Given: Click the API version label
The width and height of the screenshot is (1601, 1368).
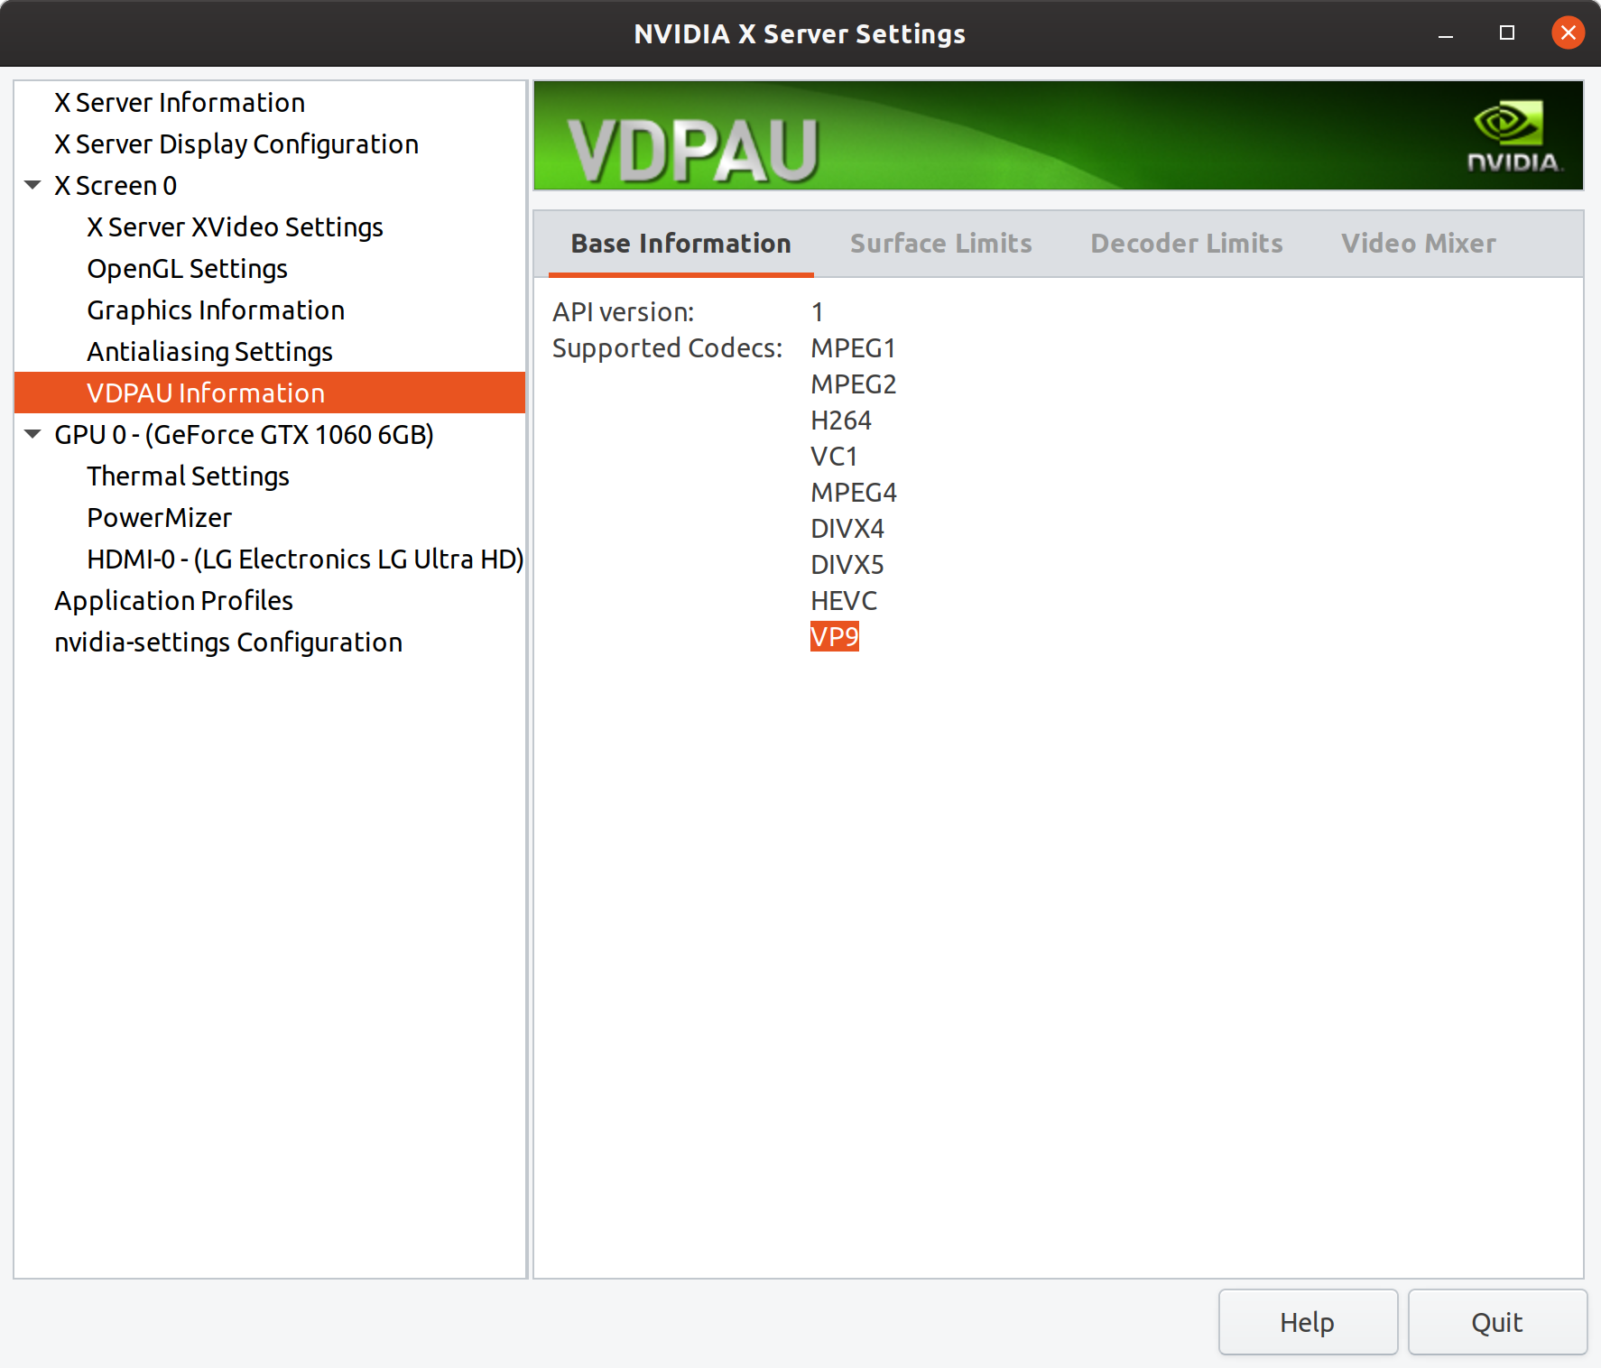Looking at the screenshot, I should 624,311.
